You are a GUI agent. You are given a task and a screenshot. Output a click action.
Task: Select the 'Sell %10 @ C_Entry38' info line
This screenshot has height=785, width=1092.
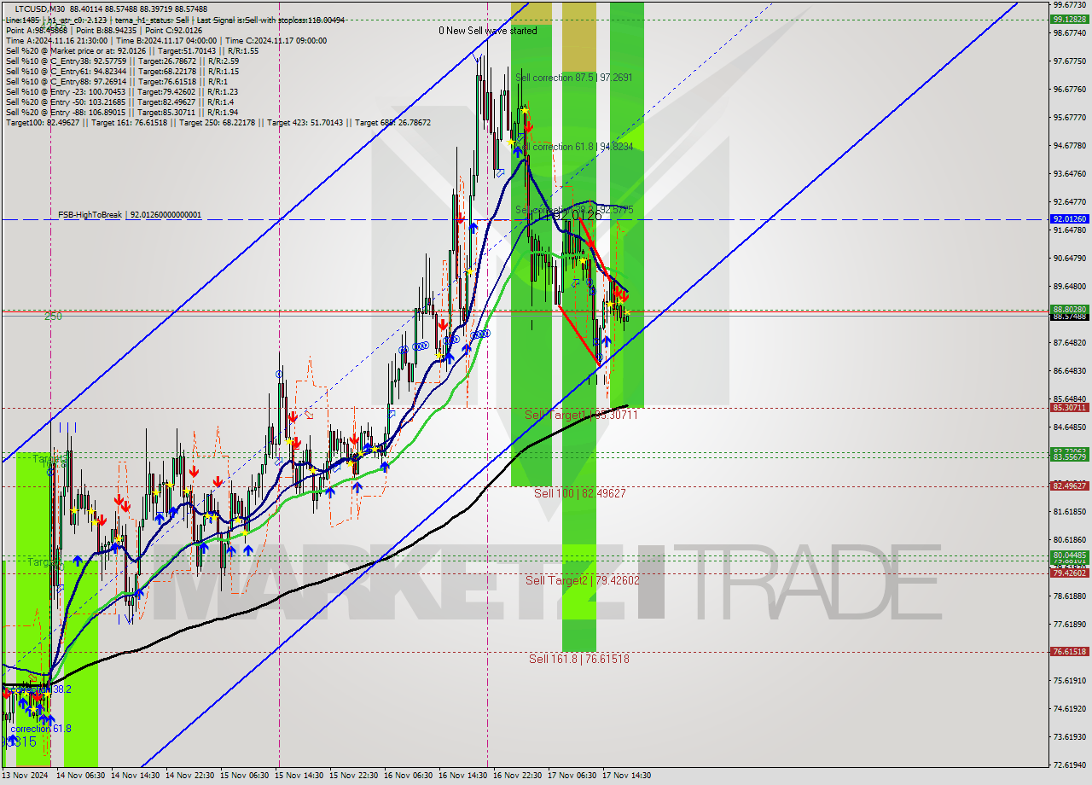pyautogui.click(x=122, y=61)
